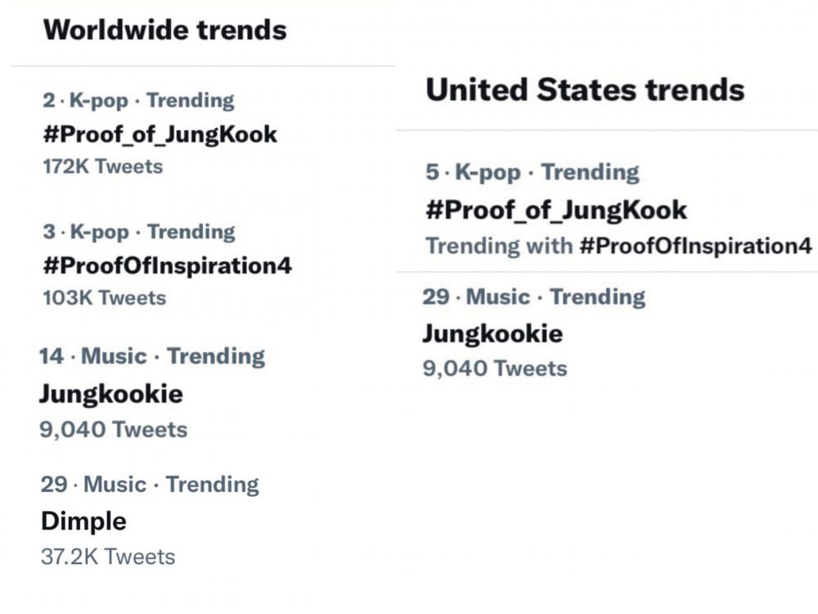Click '14 · Music · Trending' label
The image size is (818, 614).
(x=152, y=357)
